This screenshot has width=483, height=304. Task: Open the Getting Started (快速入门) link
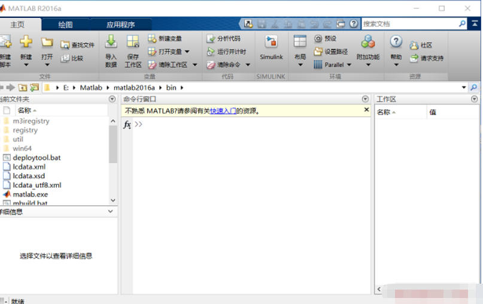coord(223,111)
